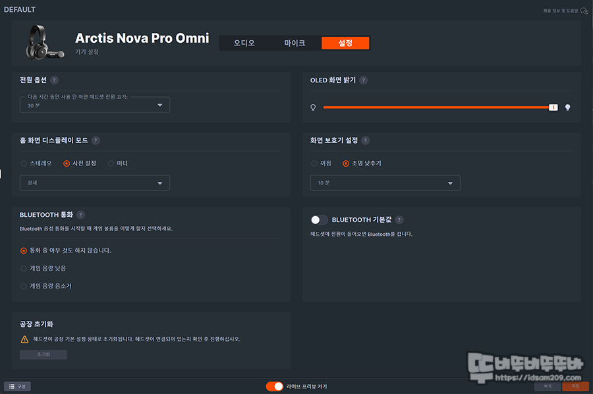Select the 스테레오 display mode radio
This screenshot has width=593, height=394.
(x=24, y=163)
